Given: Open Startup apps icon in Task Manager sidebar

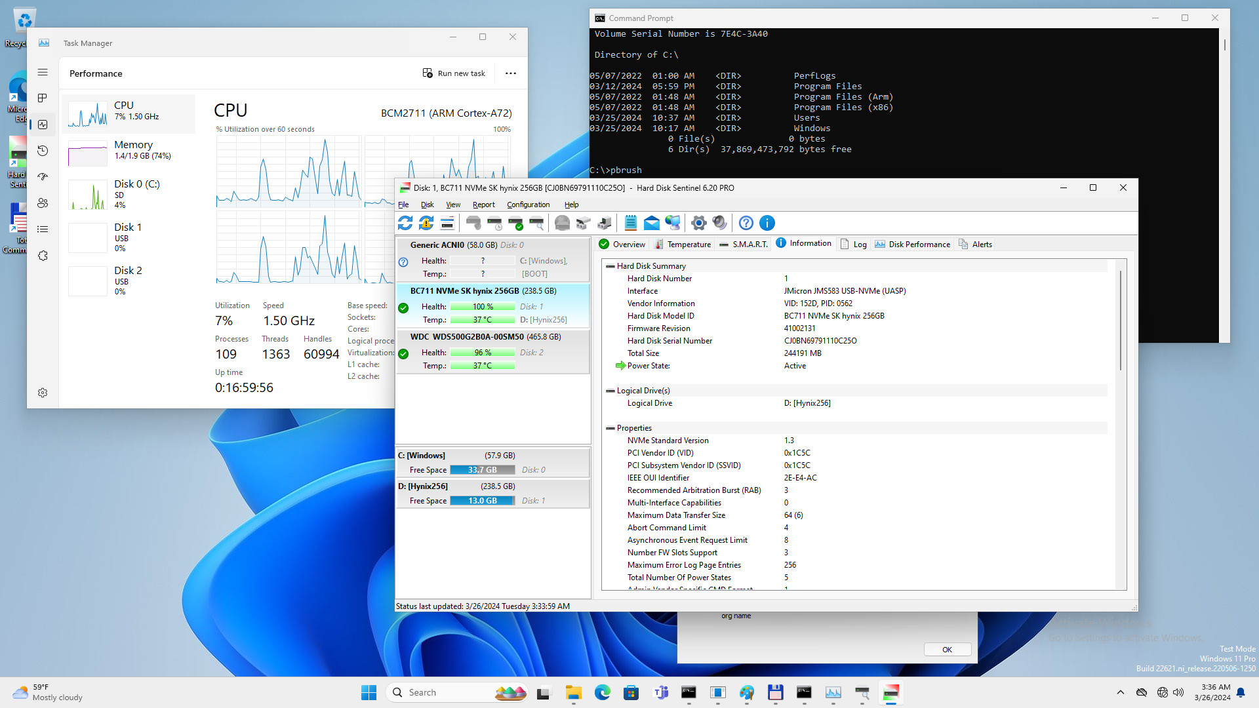Looking at the screenshot, I should coord(43,177).
